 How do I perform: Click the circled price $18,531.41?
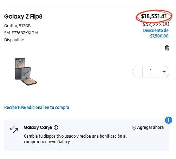(x=154, y=16)
